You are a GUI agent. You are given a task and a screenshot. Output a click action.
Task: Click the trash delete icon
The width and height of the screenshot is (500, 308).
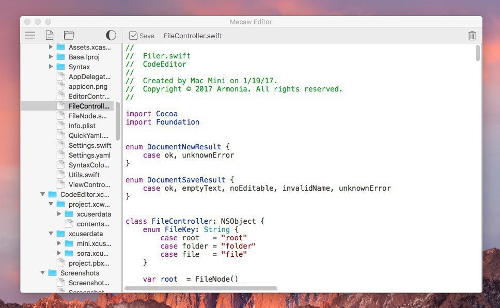[472, 36]
